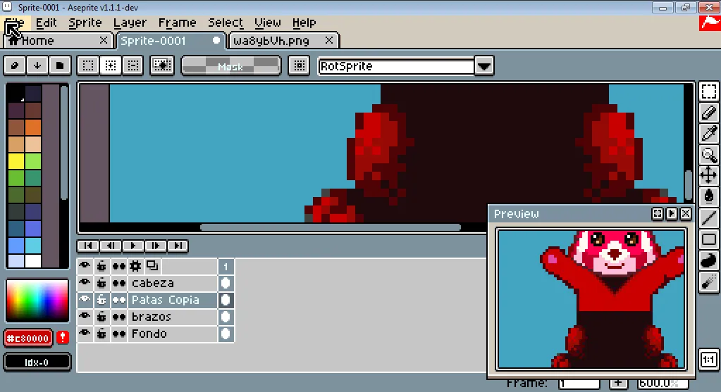
Task: Expand the RotSprite algorithm dropdown
Action: pyautogui.click(x=484, y=66)
